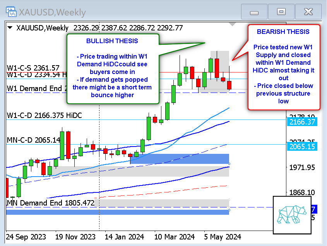
Task: Click the cyan 2065.15 price tag
Action: pos(300,146)
